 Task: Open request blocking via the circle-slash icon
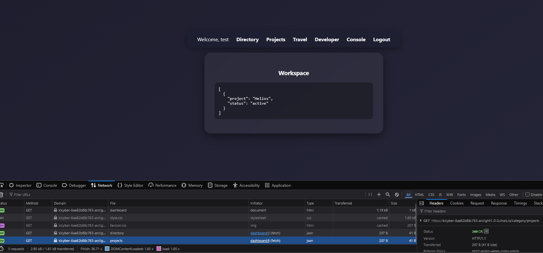point(397,195)
